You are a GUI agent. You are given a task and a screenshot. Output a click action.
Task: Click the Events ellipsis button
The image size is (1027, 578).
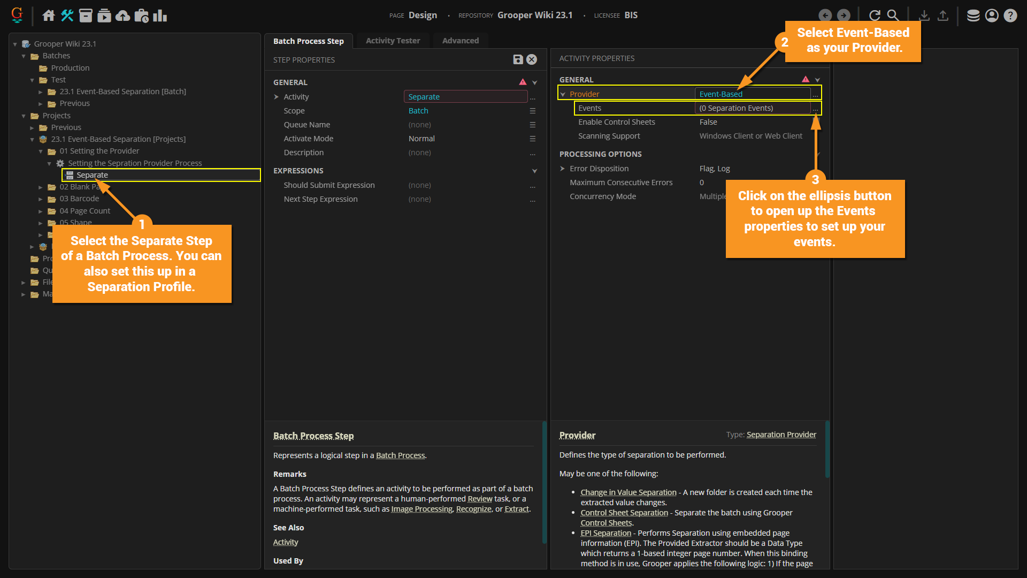point(815,109)
